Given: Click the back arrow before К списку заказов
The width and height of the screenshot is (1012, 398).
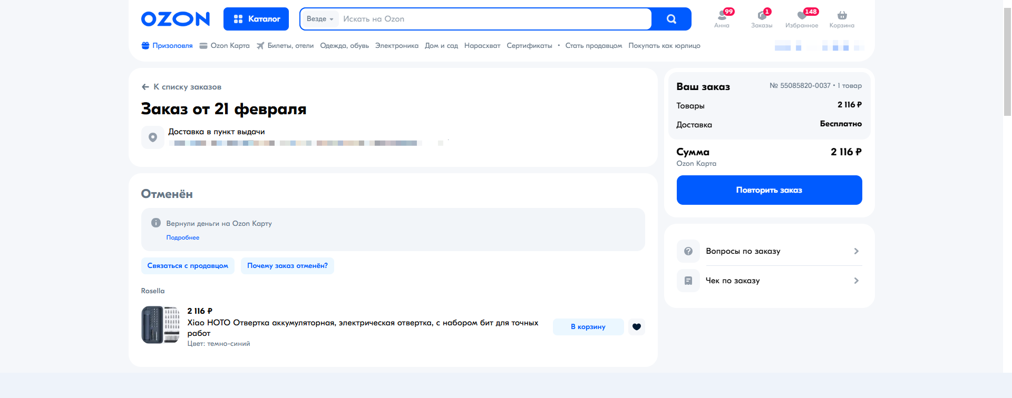Looking at the screenshot, I should 145,87.
